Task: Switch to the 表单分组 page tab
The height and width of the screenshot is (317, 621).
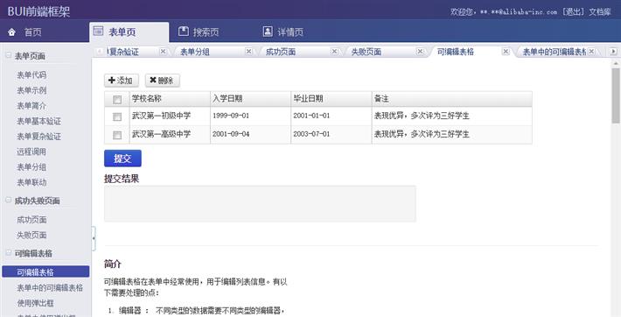Action: pos(195,52)
